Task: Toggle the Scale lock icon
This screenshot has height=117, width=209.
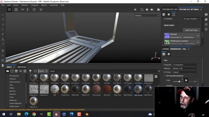Action: [x=186, y=80]
